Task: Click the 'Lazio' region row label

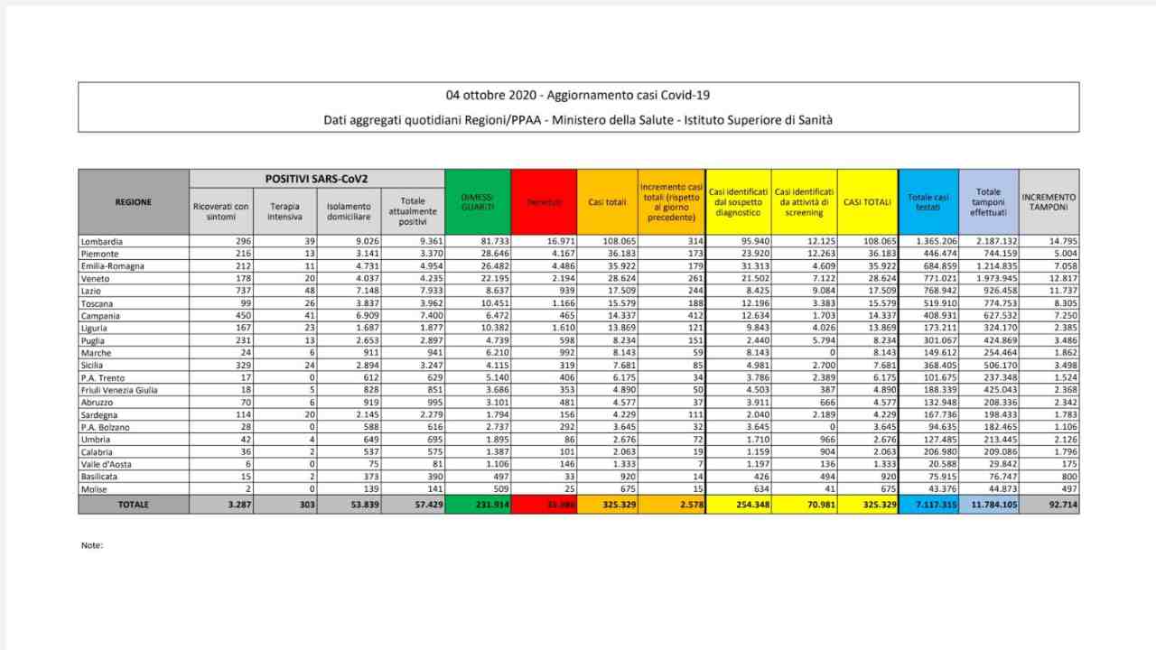Action: [x=90, y=292]
